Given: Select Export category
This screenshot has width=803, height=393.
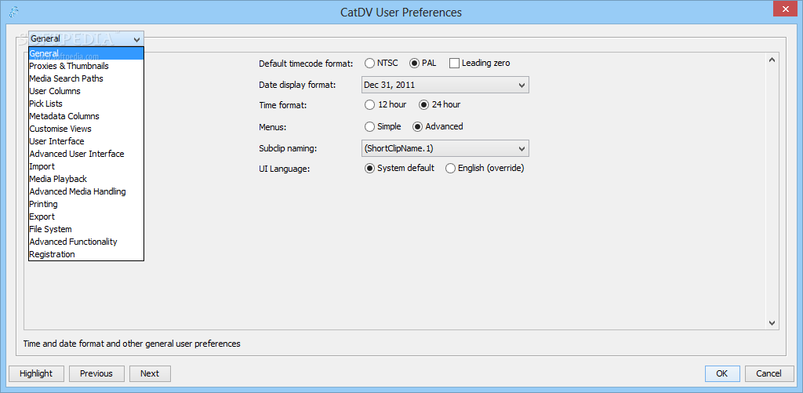Looking at the screenshot, I should click(86, 217).
